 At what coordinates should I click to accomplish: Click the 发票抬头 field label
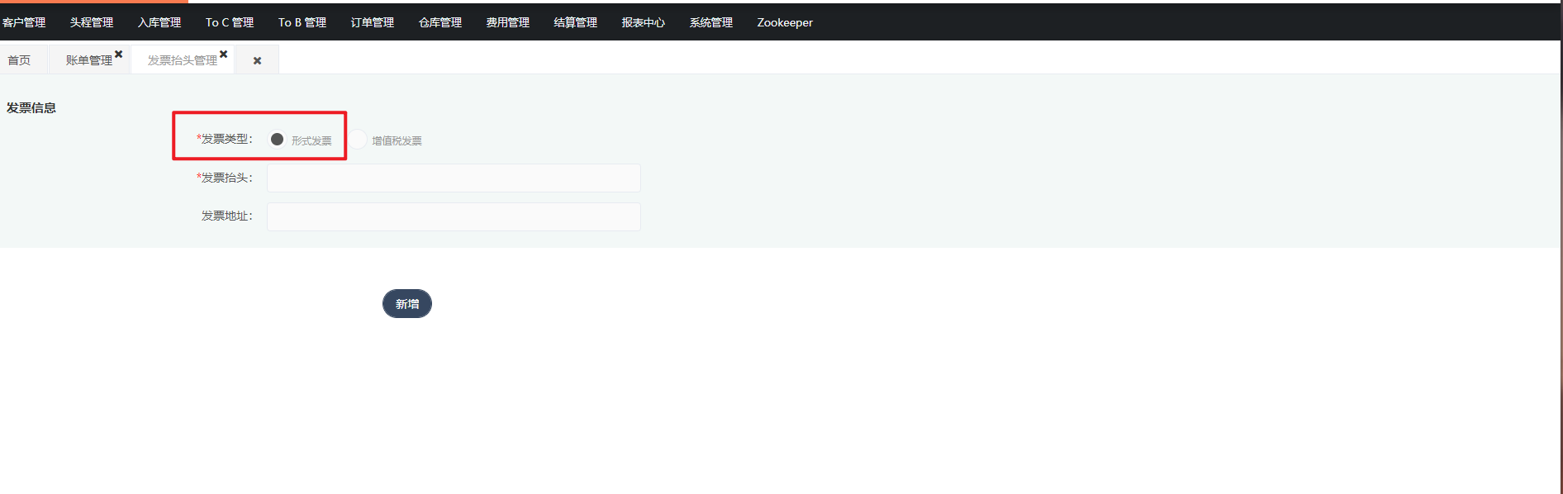click(225, 178)
